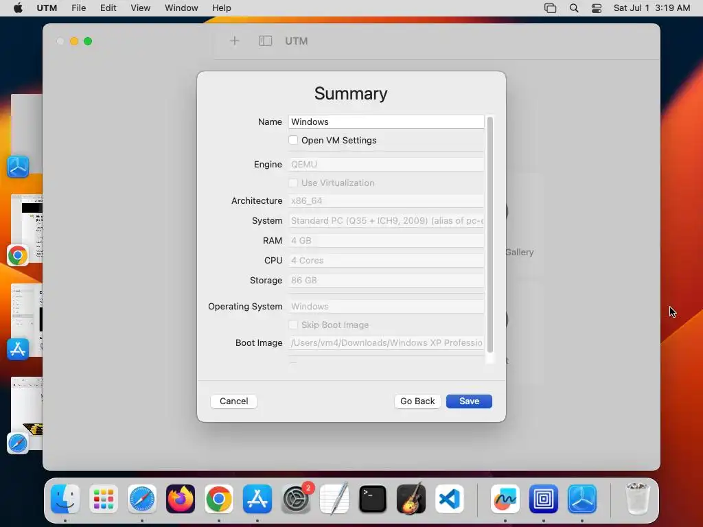This screenshot has height=527, width=703.
Task: Click the Operating System field showing Windows
Action: coord(386,307)
